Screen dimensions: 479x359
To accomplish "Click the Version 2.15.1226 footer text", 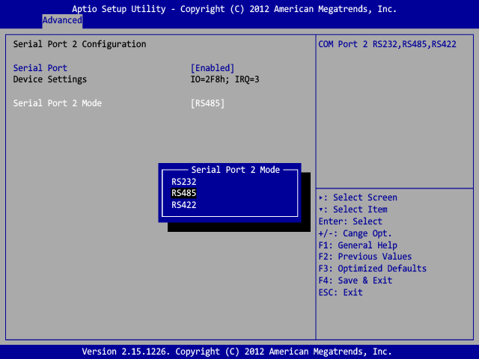I will point(237,352).
